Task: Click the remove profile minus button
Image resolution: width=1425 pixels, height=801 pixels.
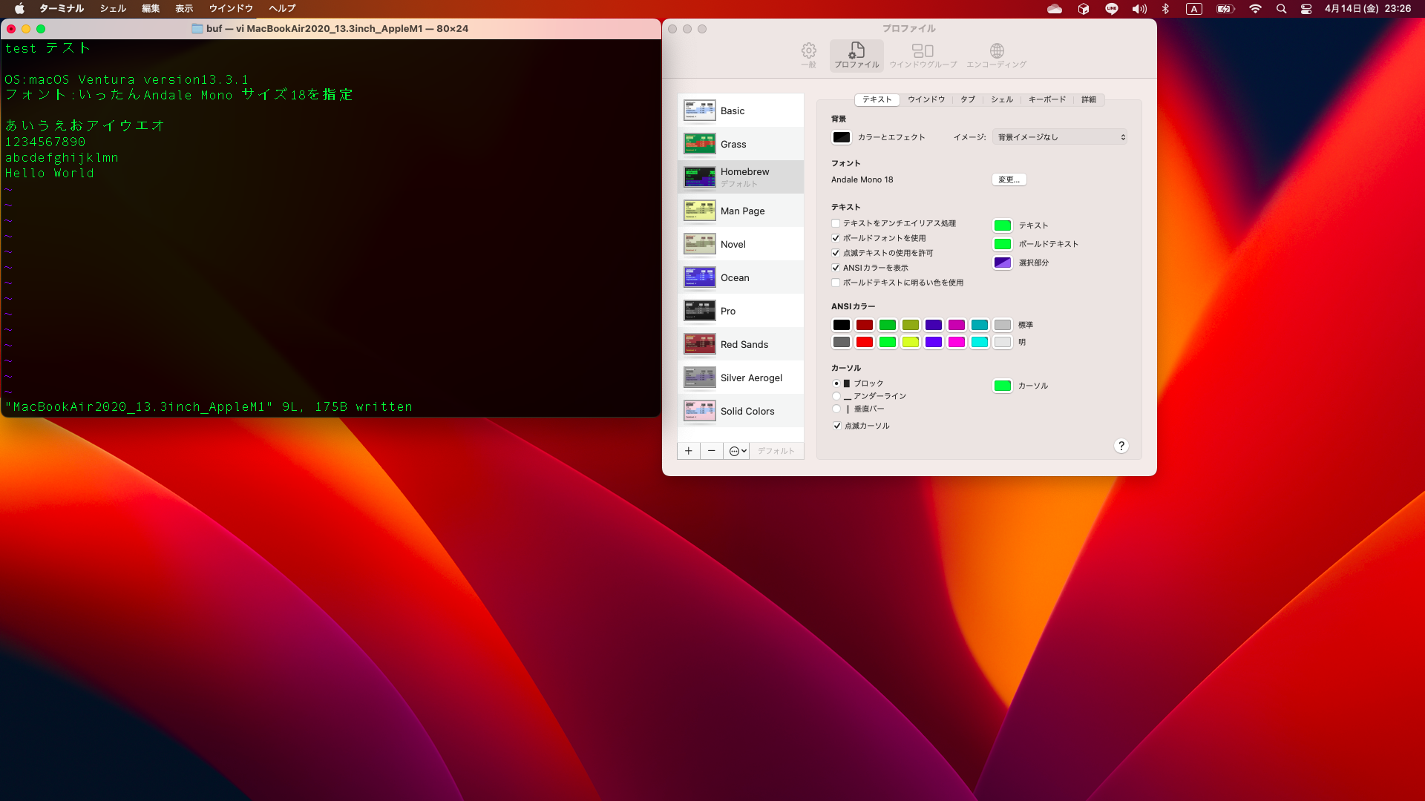Action: click(711, 451)
